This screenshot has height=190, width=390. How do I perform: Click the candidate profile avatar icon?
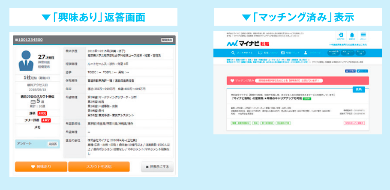point(27,63)
